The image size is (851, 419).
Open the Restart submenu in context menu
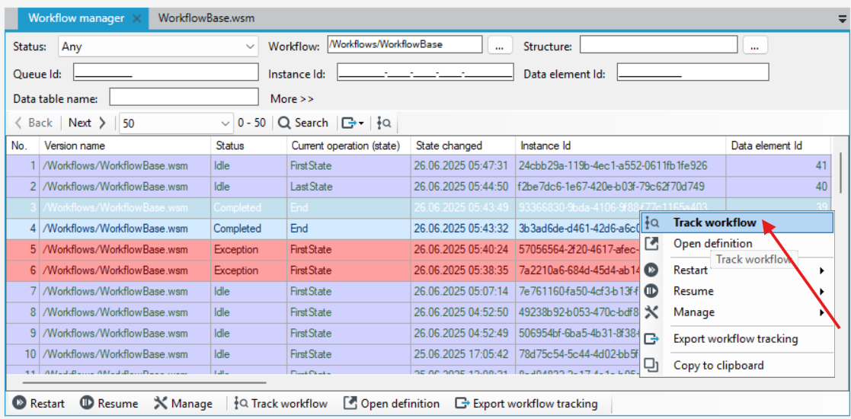coord(737,270)
